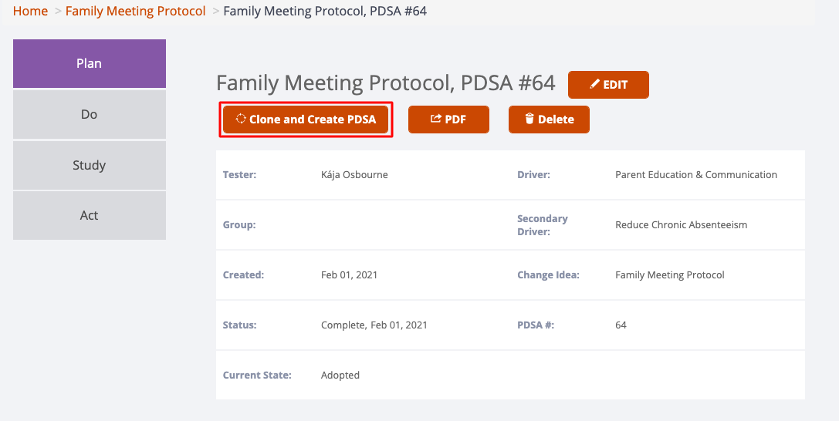Click the trash can icon on Delete
The image size is (839, 421).
click(x=529, y=119)
